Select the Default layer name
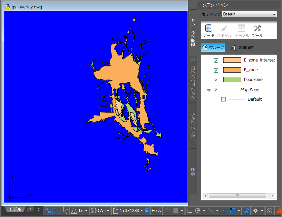The height and width of the screenshot is (217, 282). tap(255, 99)
